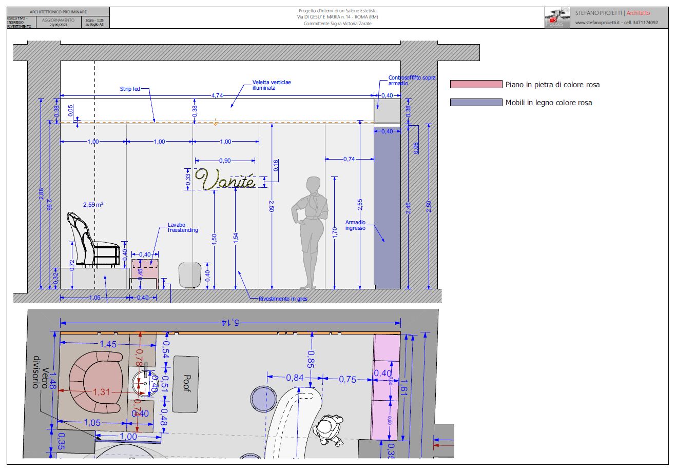
Task: Click the www.stefanoproietti.it website text
Action: point(598,23)
